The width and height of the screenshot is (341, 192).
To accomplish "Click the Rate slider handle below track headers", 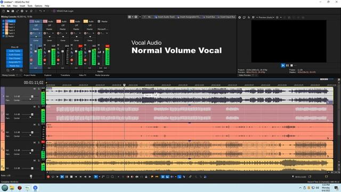I will (x=31, y=176).
